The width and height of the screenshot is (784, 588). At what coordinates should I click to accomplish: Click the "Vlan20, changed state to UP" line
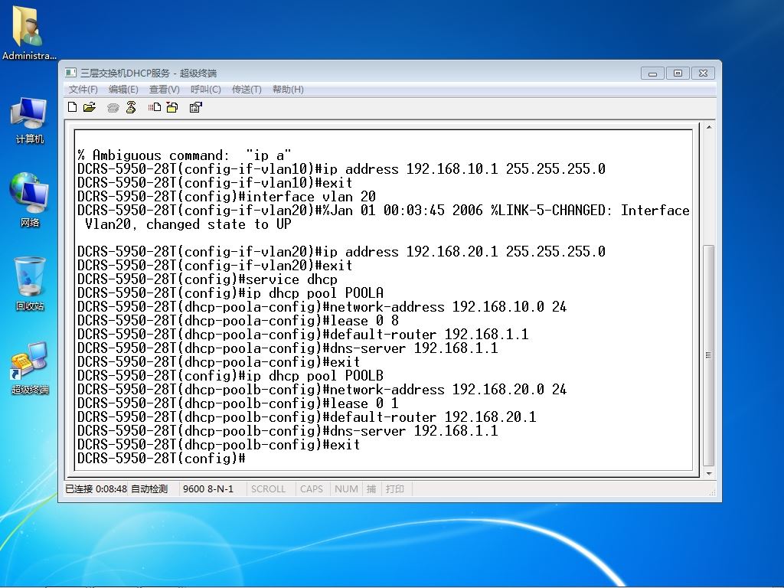(x=188, y=224)
